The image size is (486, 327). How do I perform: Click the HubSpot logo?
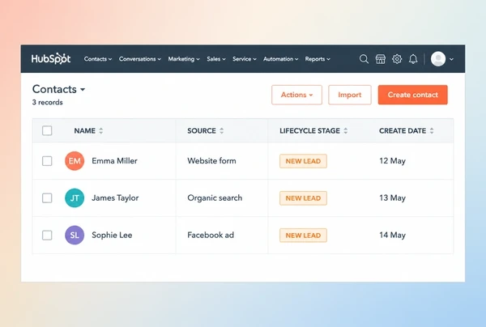click(x=51, y=58)
